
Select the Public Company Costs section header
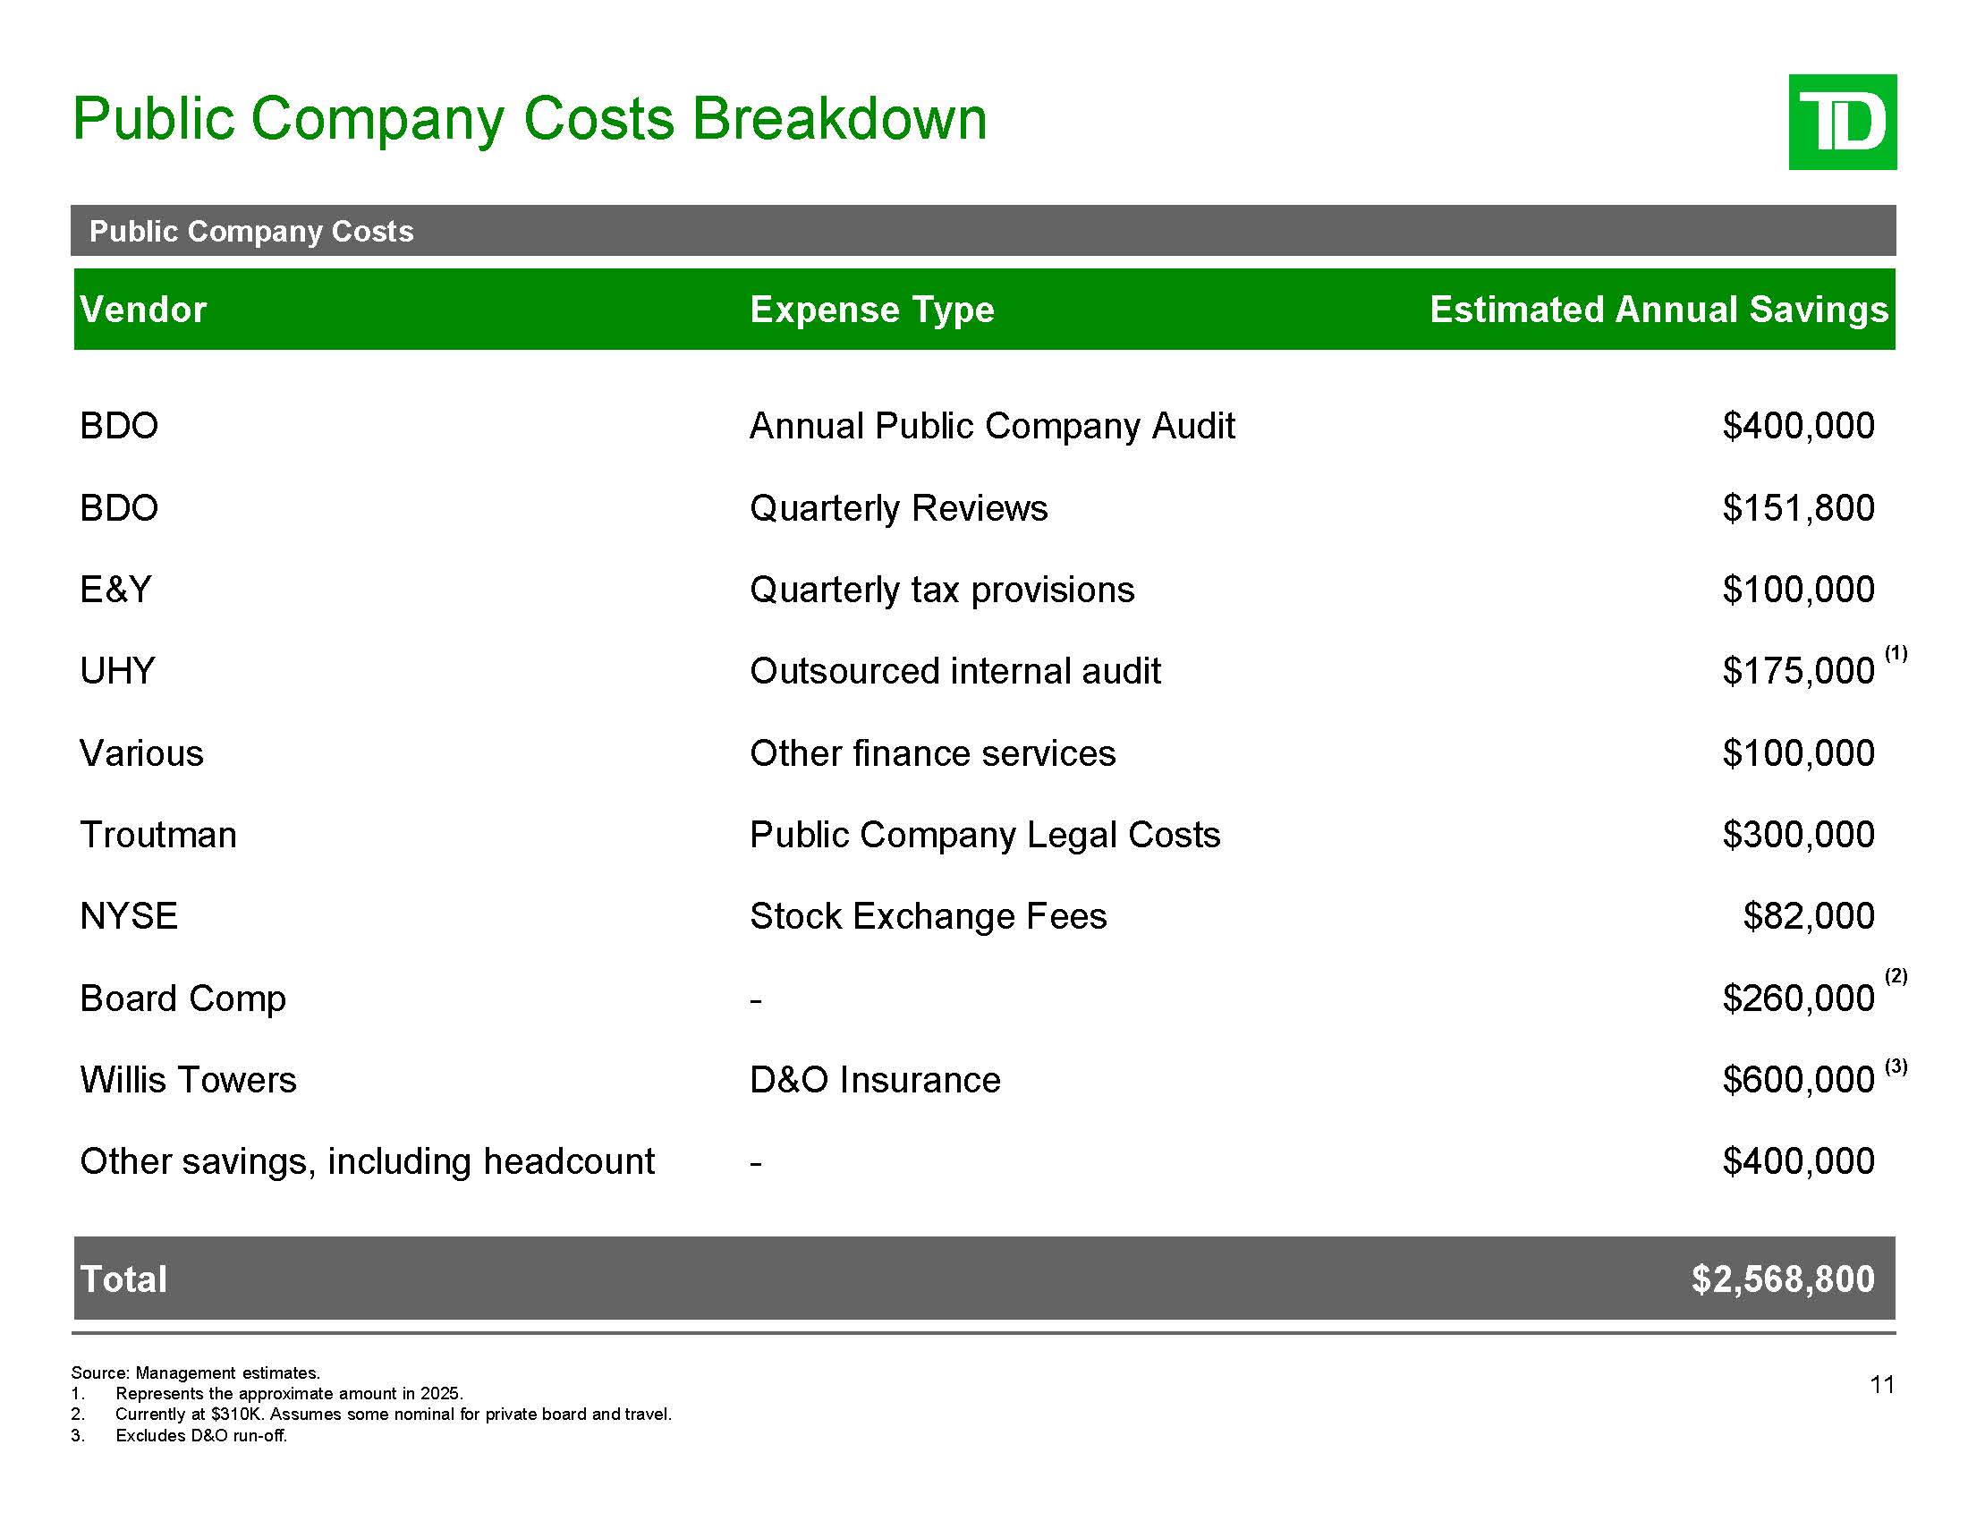[250, 232]
